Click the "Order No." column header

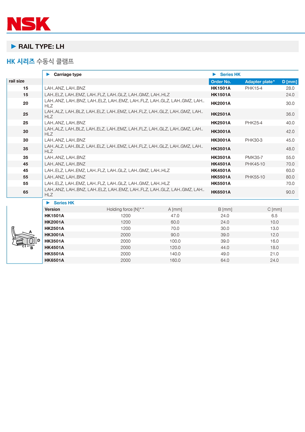(x=221, y=82)
